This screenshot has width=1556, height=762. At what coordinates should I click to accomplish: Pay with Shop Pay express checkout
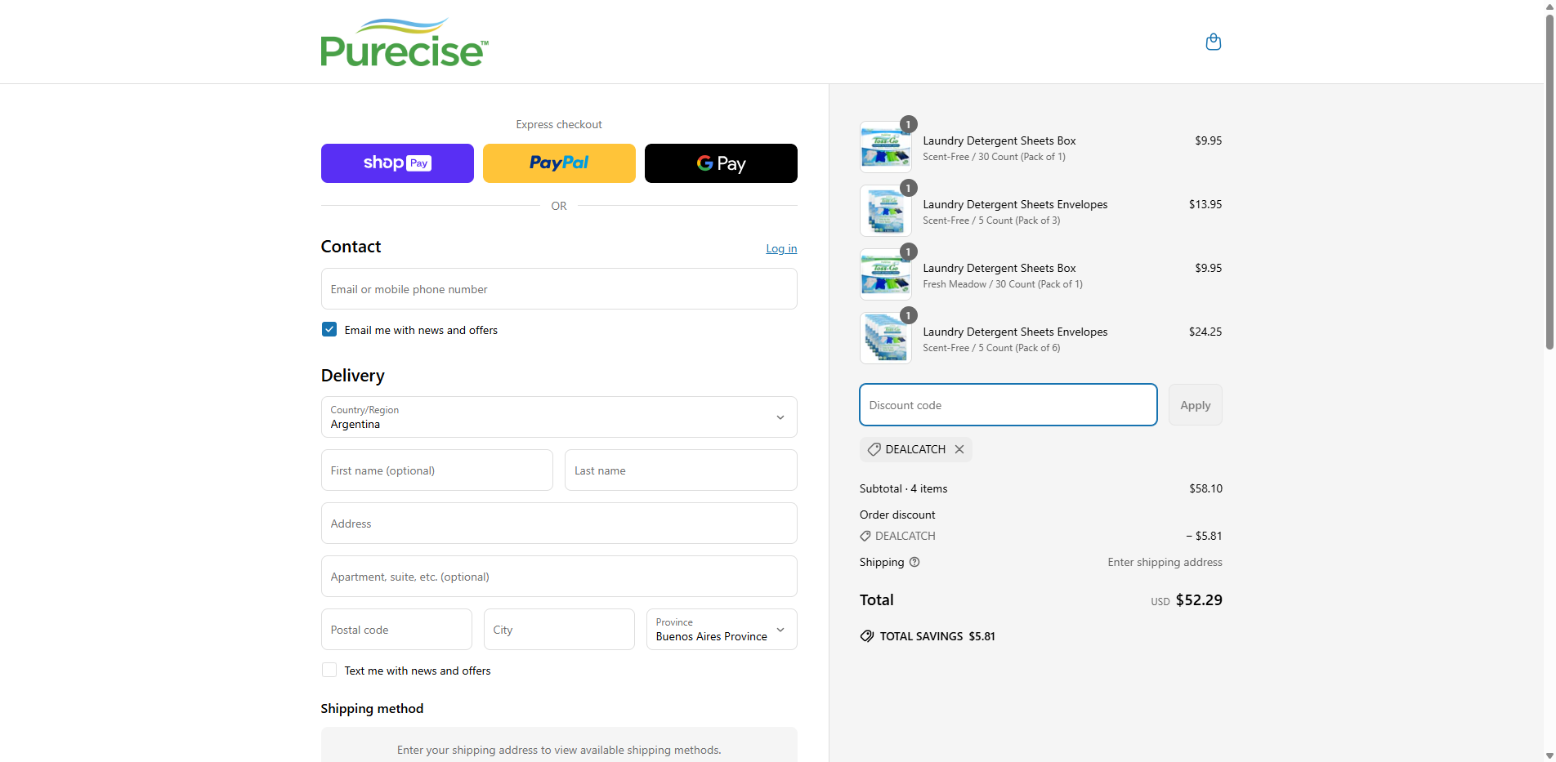pos(397,163)
